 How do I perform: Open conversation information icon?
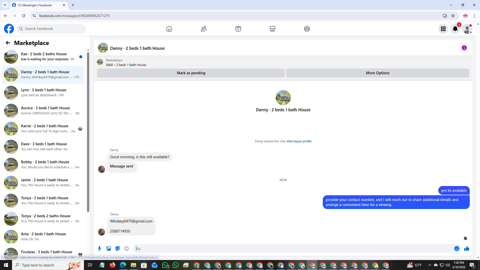pos(464,48)
